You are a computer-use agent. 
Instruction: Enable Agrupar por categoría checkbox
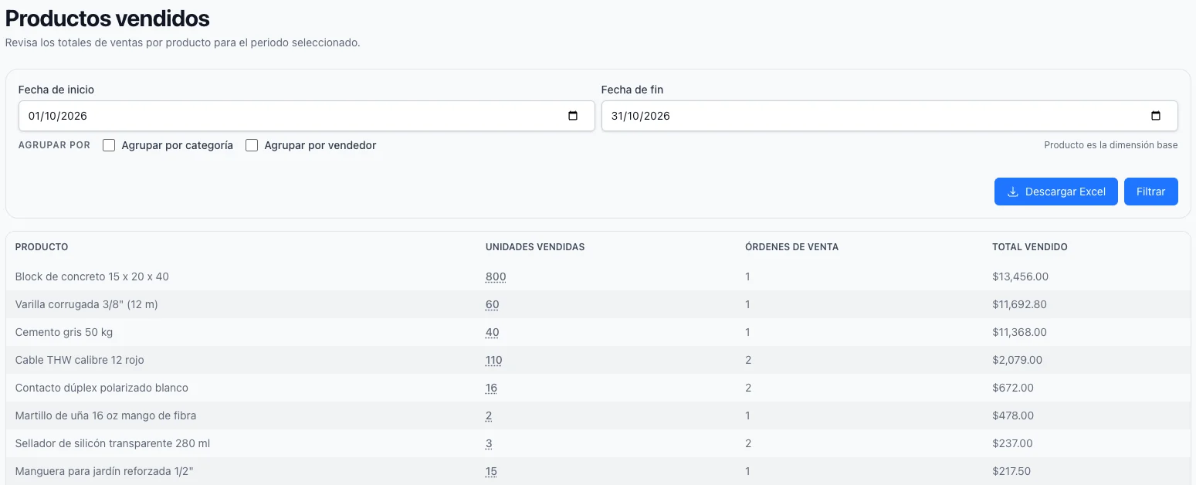(109, 145)
